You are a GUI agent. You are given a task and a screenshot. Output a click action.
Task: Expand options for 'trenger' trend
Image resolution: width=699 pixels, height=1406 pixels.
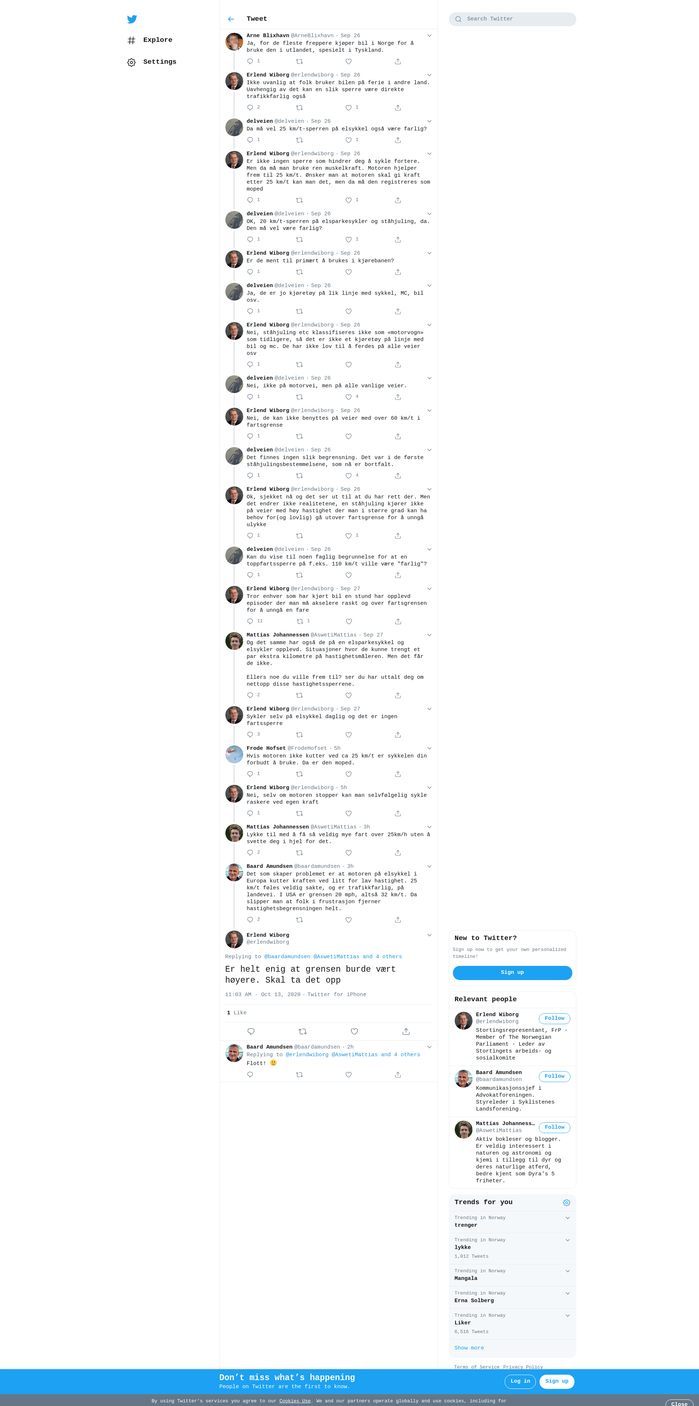pyautogui.click(x=568, y=1218)
